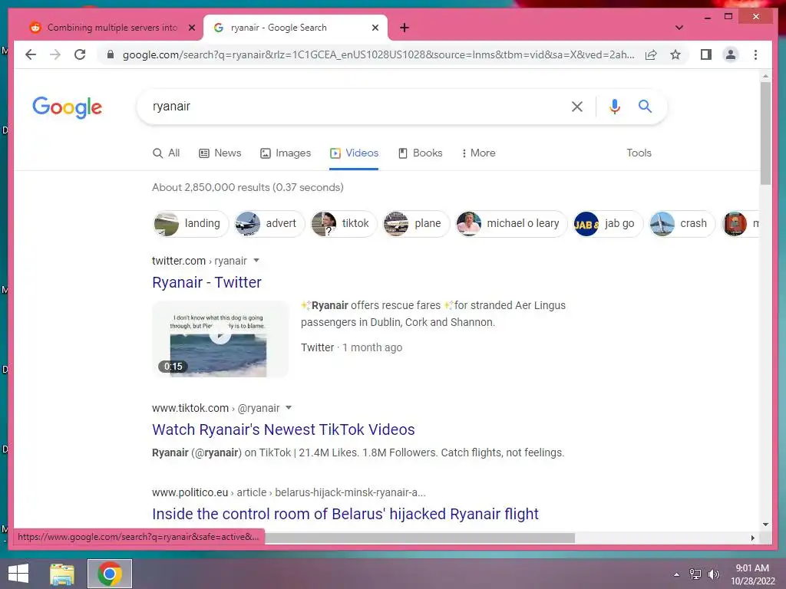The height and width of the screenshot is (589, 786).
Task: Open network status tray icon
Action: (695, 574)
